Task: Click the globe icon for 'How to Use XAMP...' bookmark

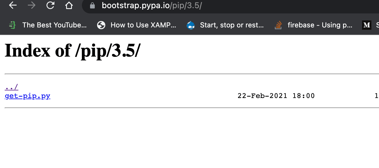Action: point(101,25)
